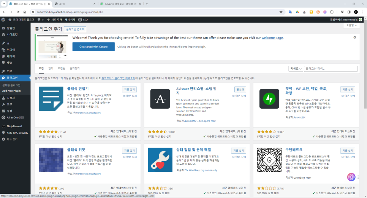Image resolution: width=367 pixels, height=198 pixels.
Task: Bookmark this page with the star icon
Action: pyautogui.click(x=281, y=12)
